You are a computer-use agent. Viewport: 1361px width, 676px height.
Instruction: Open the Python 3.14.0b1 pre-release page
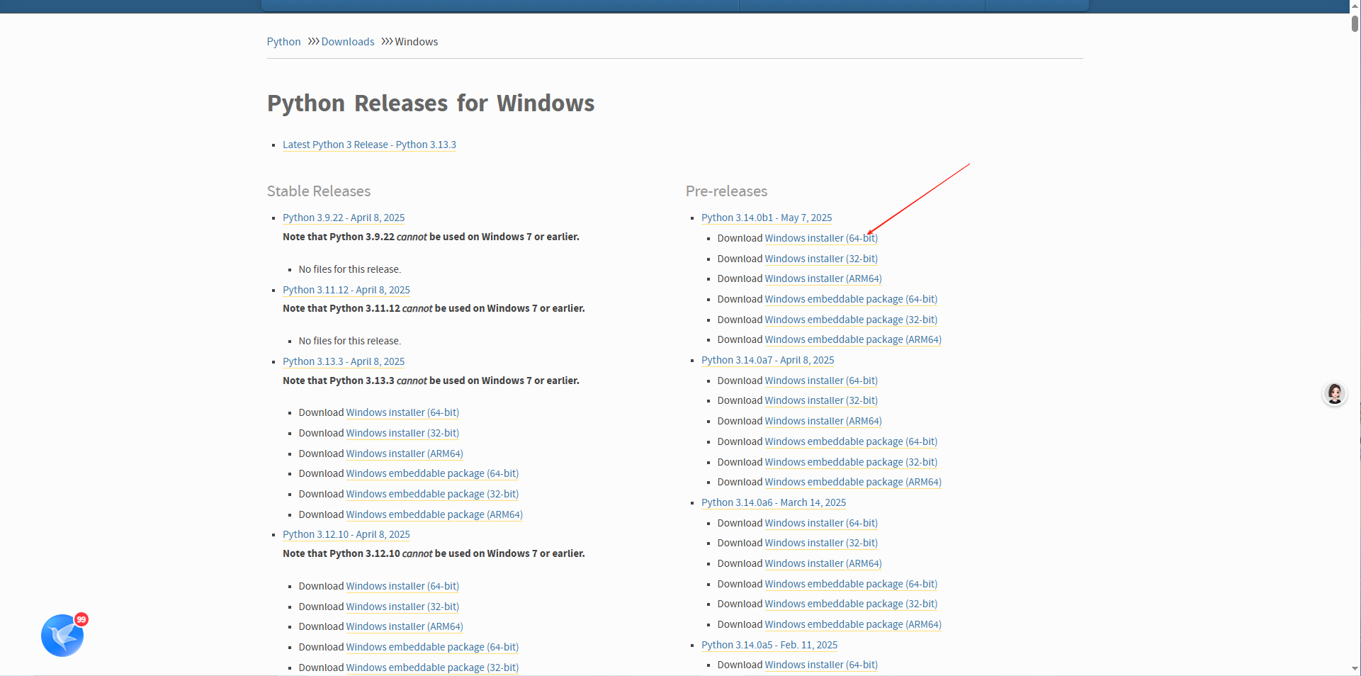pos(766,218)
